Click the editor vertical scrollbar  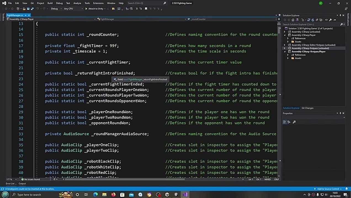279,99
